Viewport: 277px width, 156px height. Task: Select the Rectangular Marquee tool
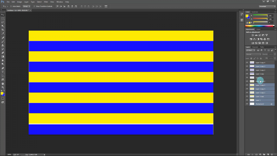(x=3, y=18)
